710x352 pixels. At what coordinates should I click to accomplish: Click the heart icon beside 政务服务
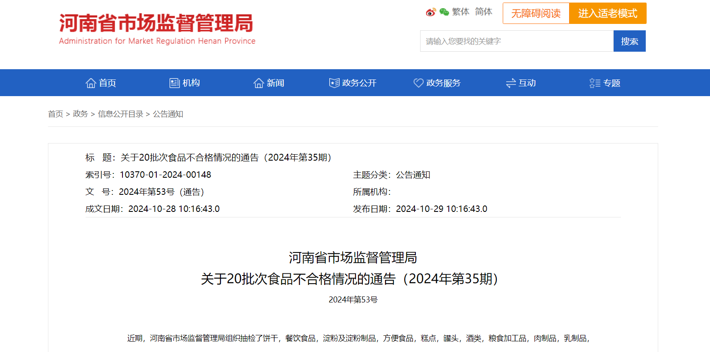point(418,83)
